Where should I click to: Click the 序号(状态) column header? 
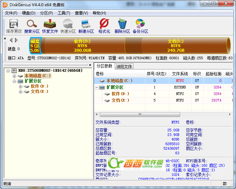click(x=156, y=74)
